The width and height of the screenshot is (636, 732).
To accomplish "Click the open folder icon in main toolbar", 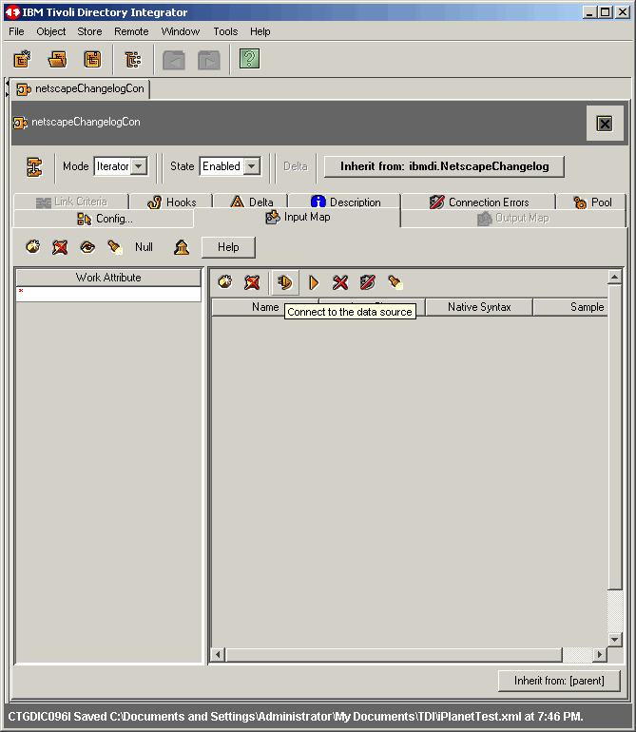I will tap(58, 60).
